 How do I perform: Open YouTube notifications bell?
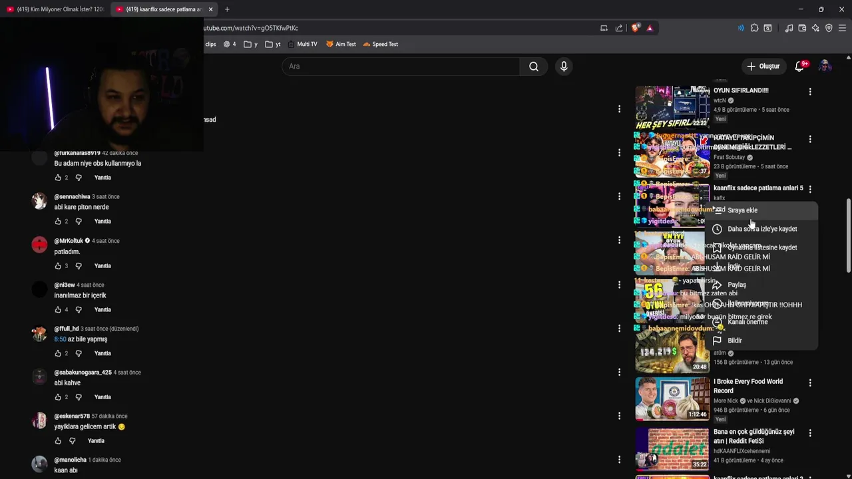pos(800,66)
